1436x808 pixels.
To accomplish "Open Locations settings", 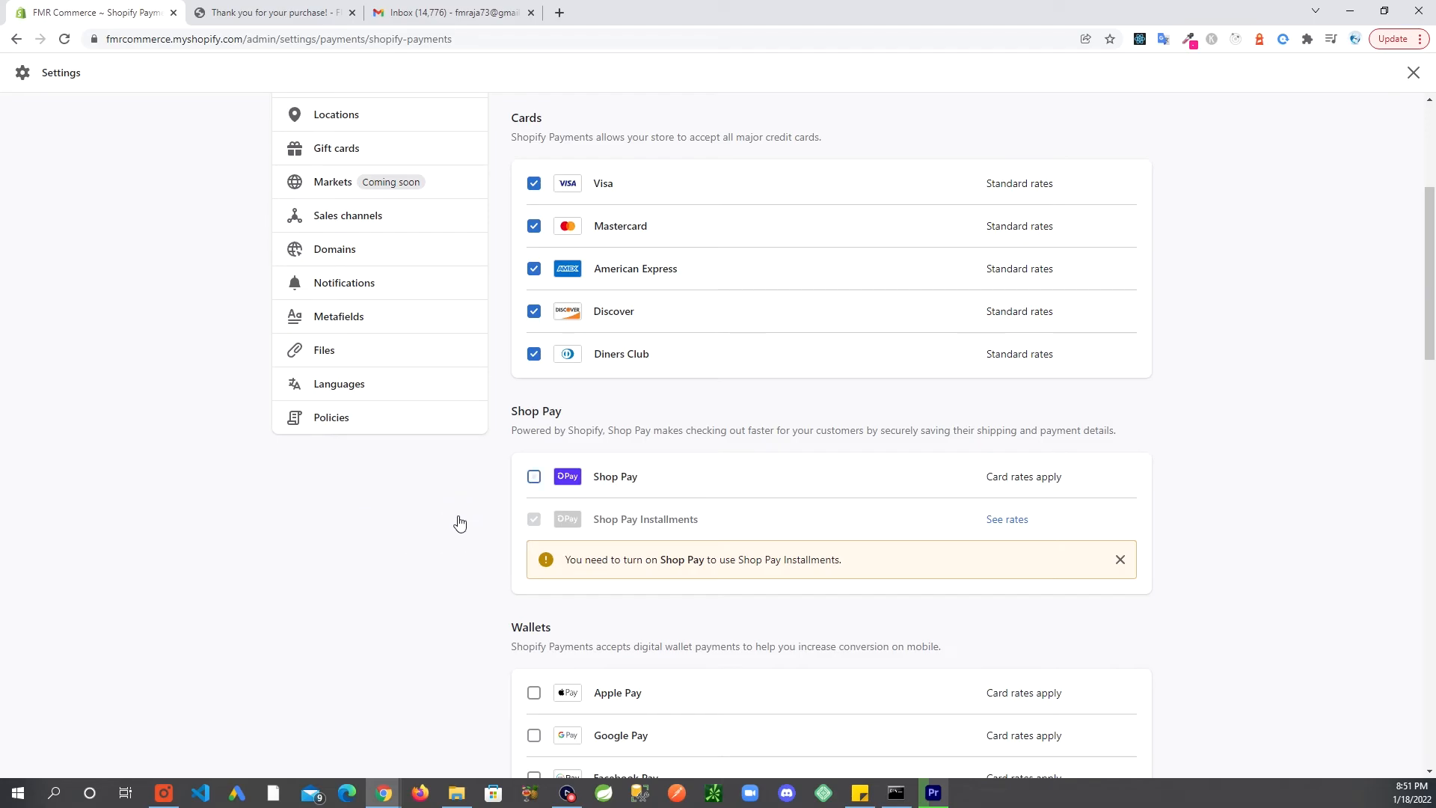I will pos(380,114).
